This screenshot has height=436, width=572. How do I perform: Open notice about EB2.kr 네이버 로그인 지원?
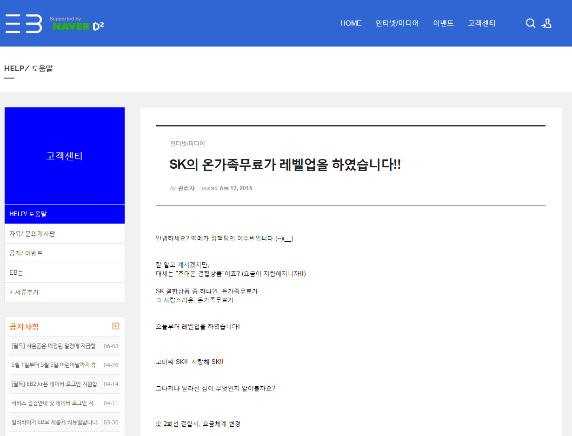tap(54, 384)
